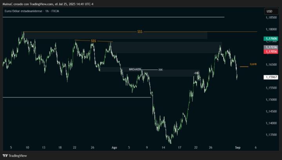The image size is (282, 160).
Task: Click the Sep month label on time axis
Action: click(x=238, y=147)
